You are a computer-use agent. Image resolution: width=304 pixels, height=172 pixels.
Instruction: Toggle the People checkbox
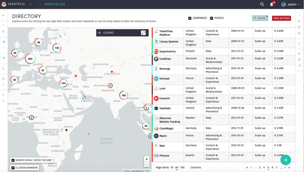(212, 18)
